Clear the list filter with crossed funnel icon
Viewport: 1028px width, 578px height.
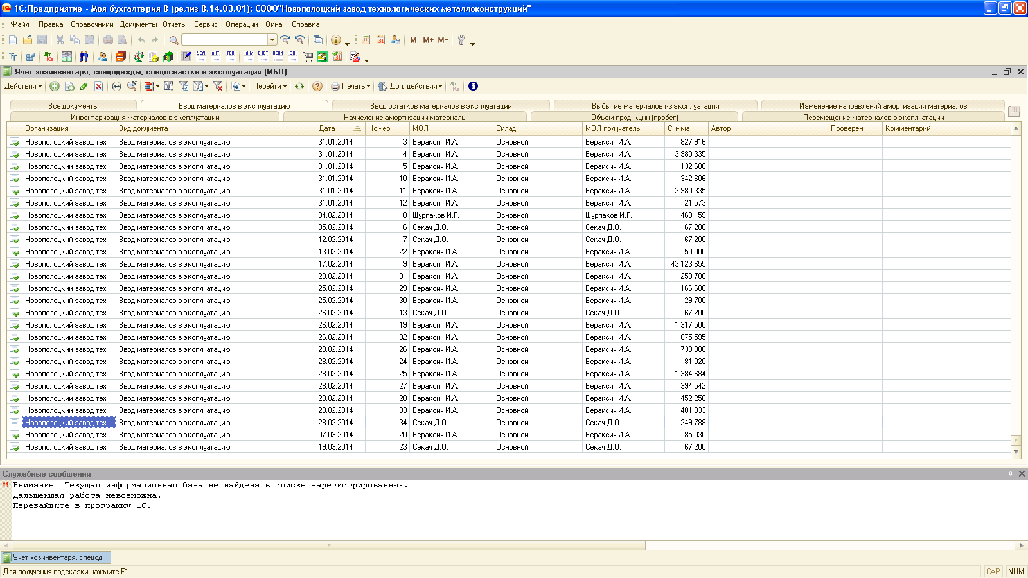pos(218,86)
